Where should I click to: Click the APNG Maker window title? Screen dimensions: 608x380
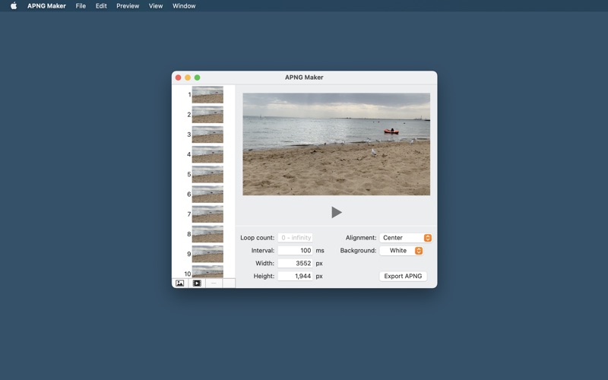click(304, 78)
